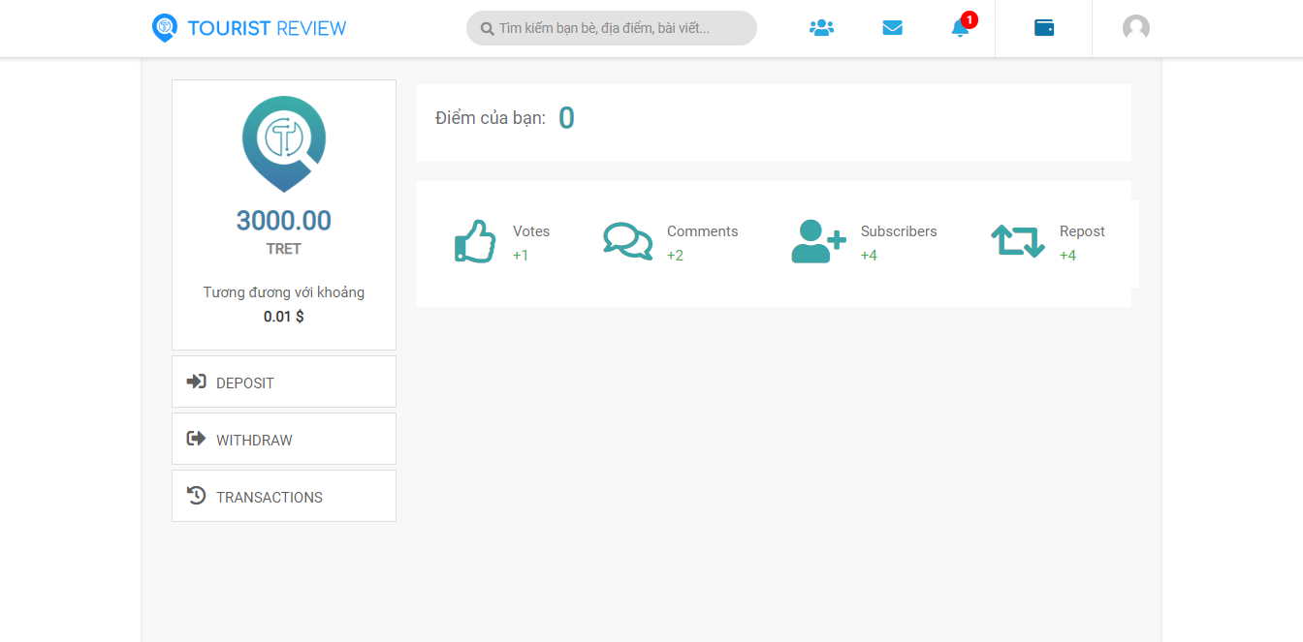Click the +4 value under Subscribers
Viewport: 1303px width, 642px height.
[869, 256]
